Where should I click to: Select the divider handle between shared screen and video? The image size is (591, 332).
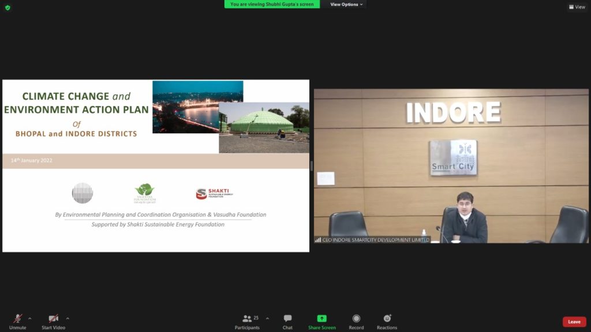[311, 165]
